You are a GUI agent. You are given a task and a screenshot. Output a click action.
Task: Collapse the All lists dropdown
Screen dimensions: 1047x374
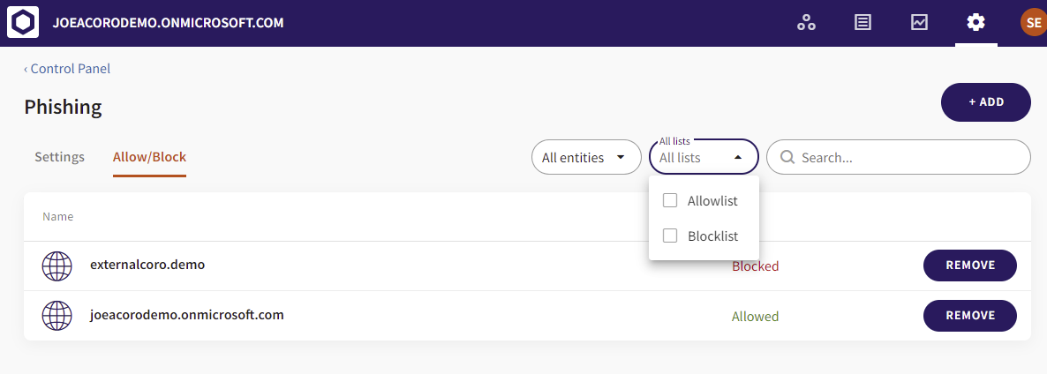tap(704, 157)
